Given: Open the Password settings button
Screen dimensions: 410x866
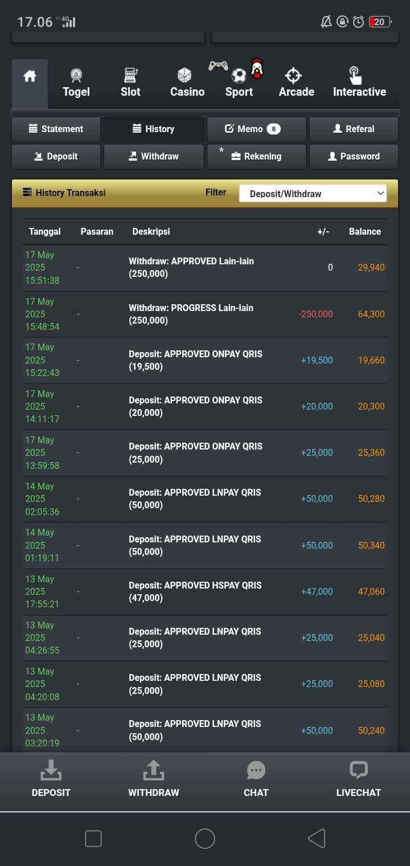Looking at the screenshot, I should [354, 156].
